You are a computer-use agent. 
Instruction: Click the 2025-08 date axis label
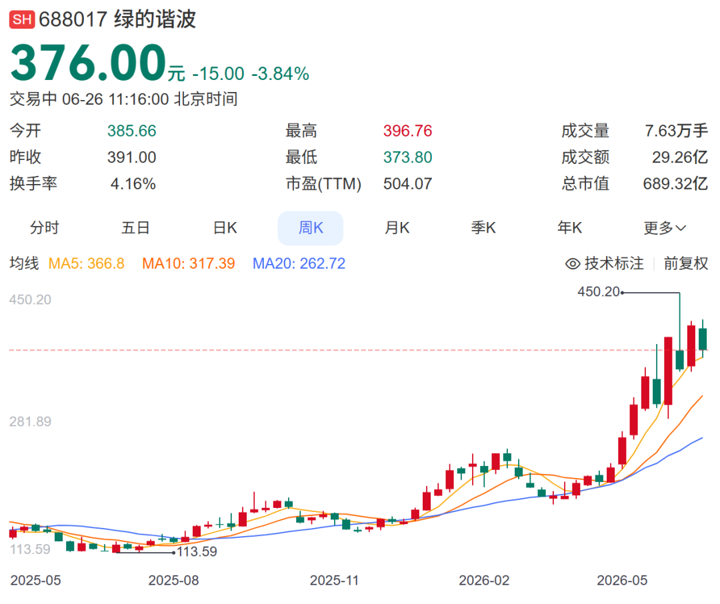coord(173,581)
